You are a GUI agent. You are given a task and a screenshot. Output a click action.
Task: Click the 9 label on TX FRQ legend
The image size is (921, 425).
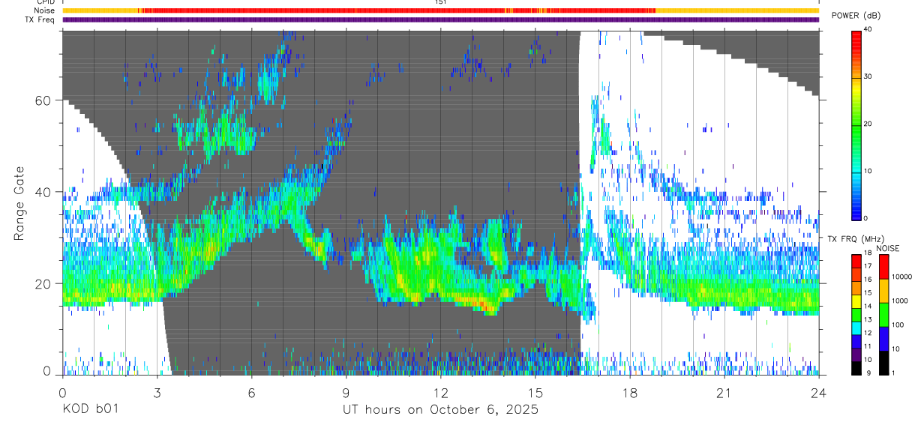(x=867, y=373)
